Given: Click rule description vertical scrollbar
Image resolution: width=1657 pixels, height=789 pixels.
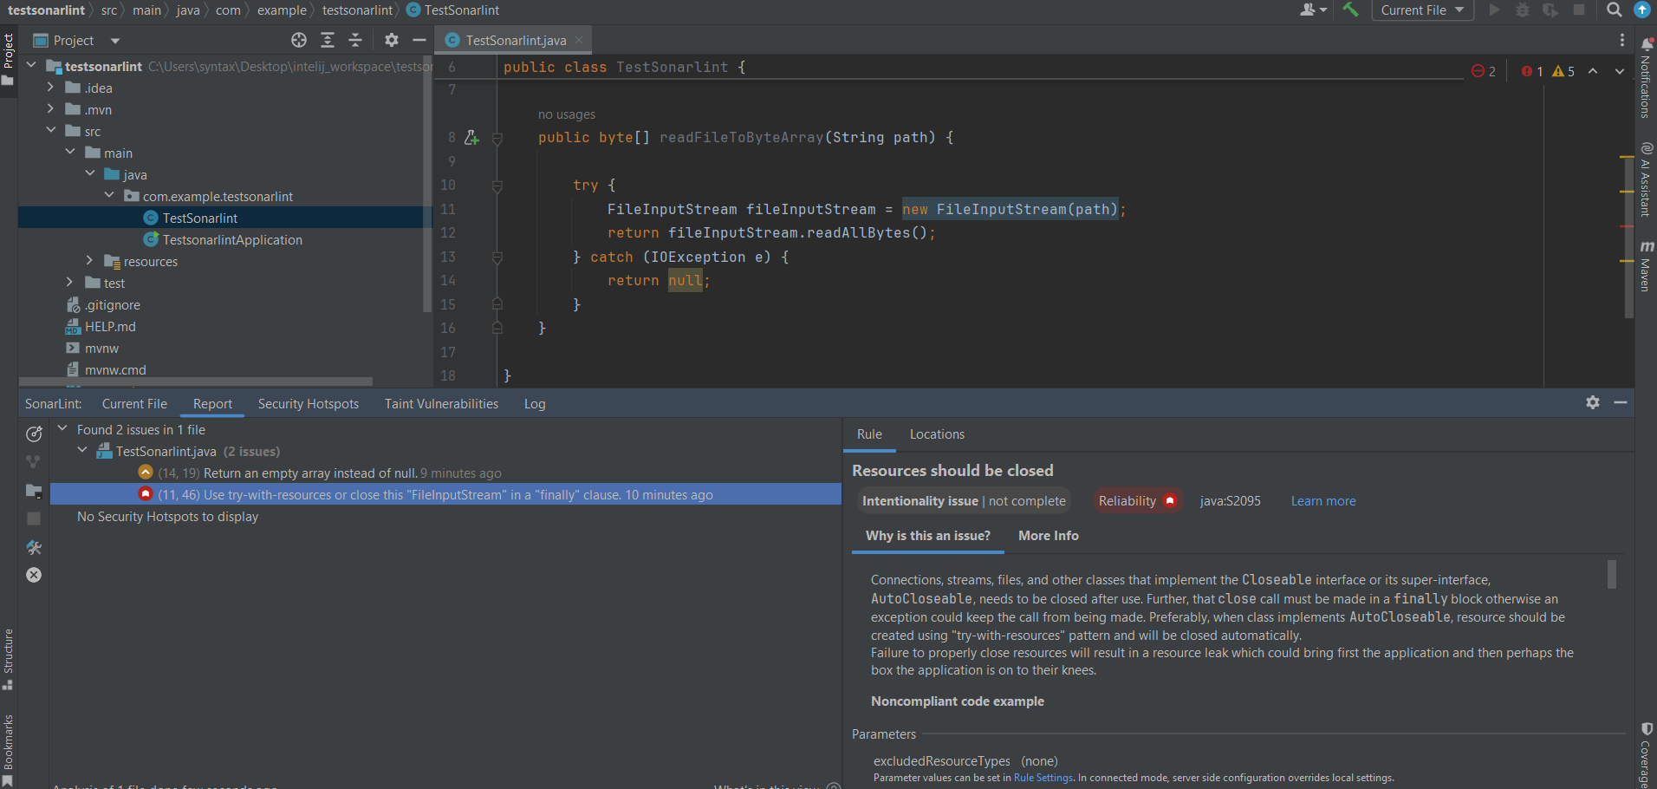Looking at the screenshot, I should pos(1612,574).
